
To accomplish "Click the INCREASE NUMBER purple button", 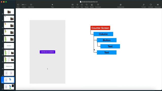I will pos(47,52).
